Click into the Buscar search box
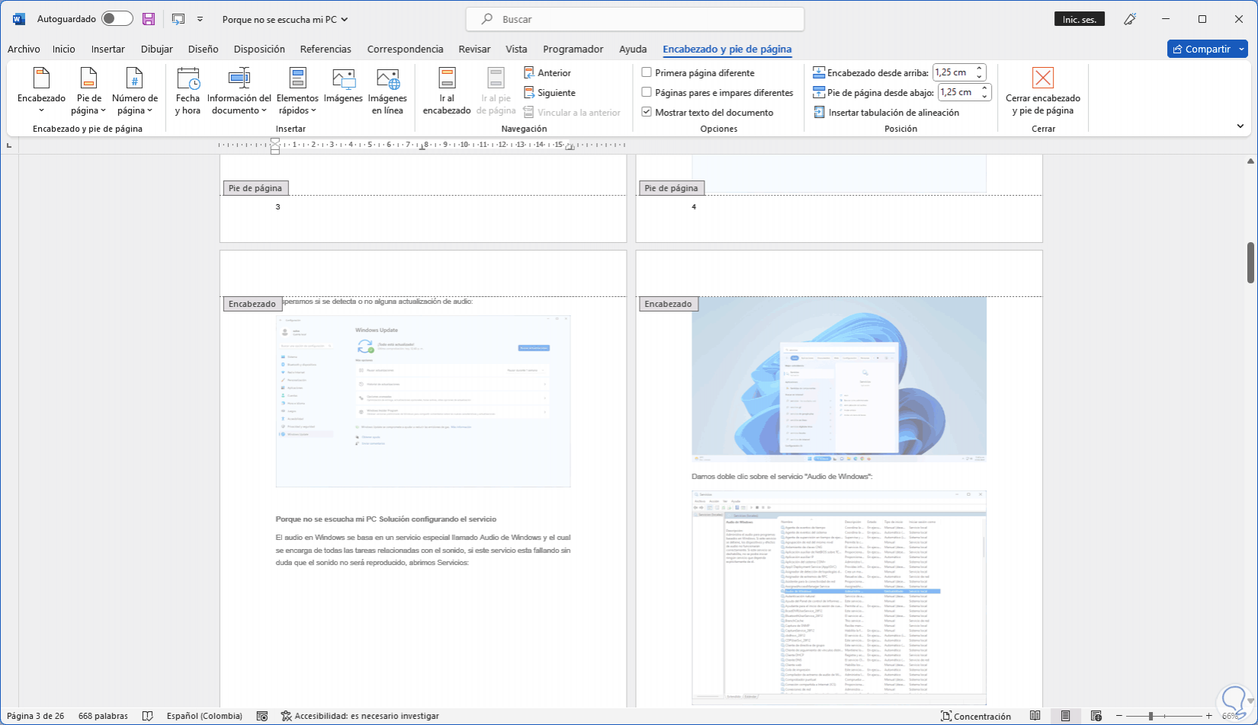 (635, 19)
